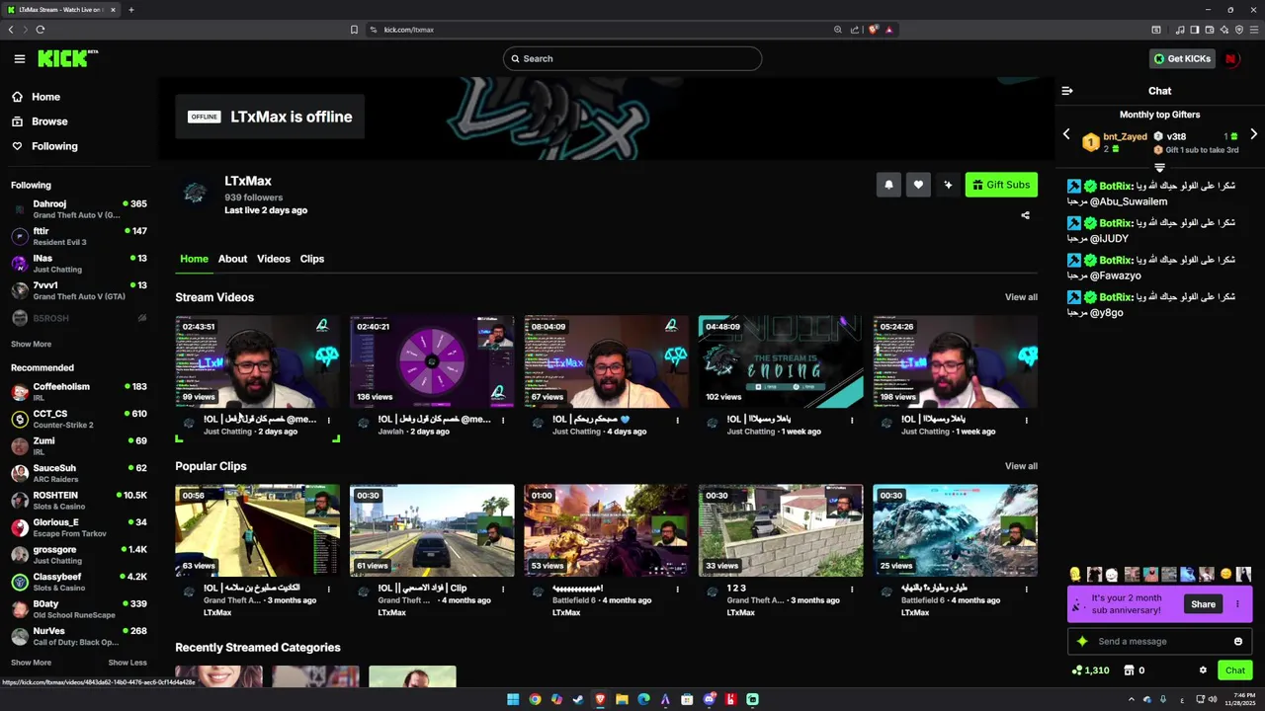Image resolution: width=1265 pixels, height=711 pixels.
Task: Toggle the notification bell for LTxMax
Action: (x=888, y=185)
